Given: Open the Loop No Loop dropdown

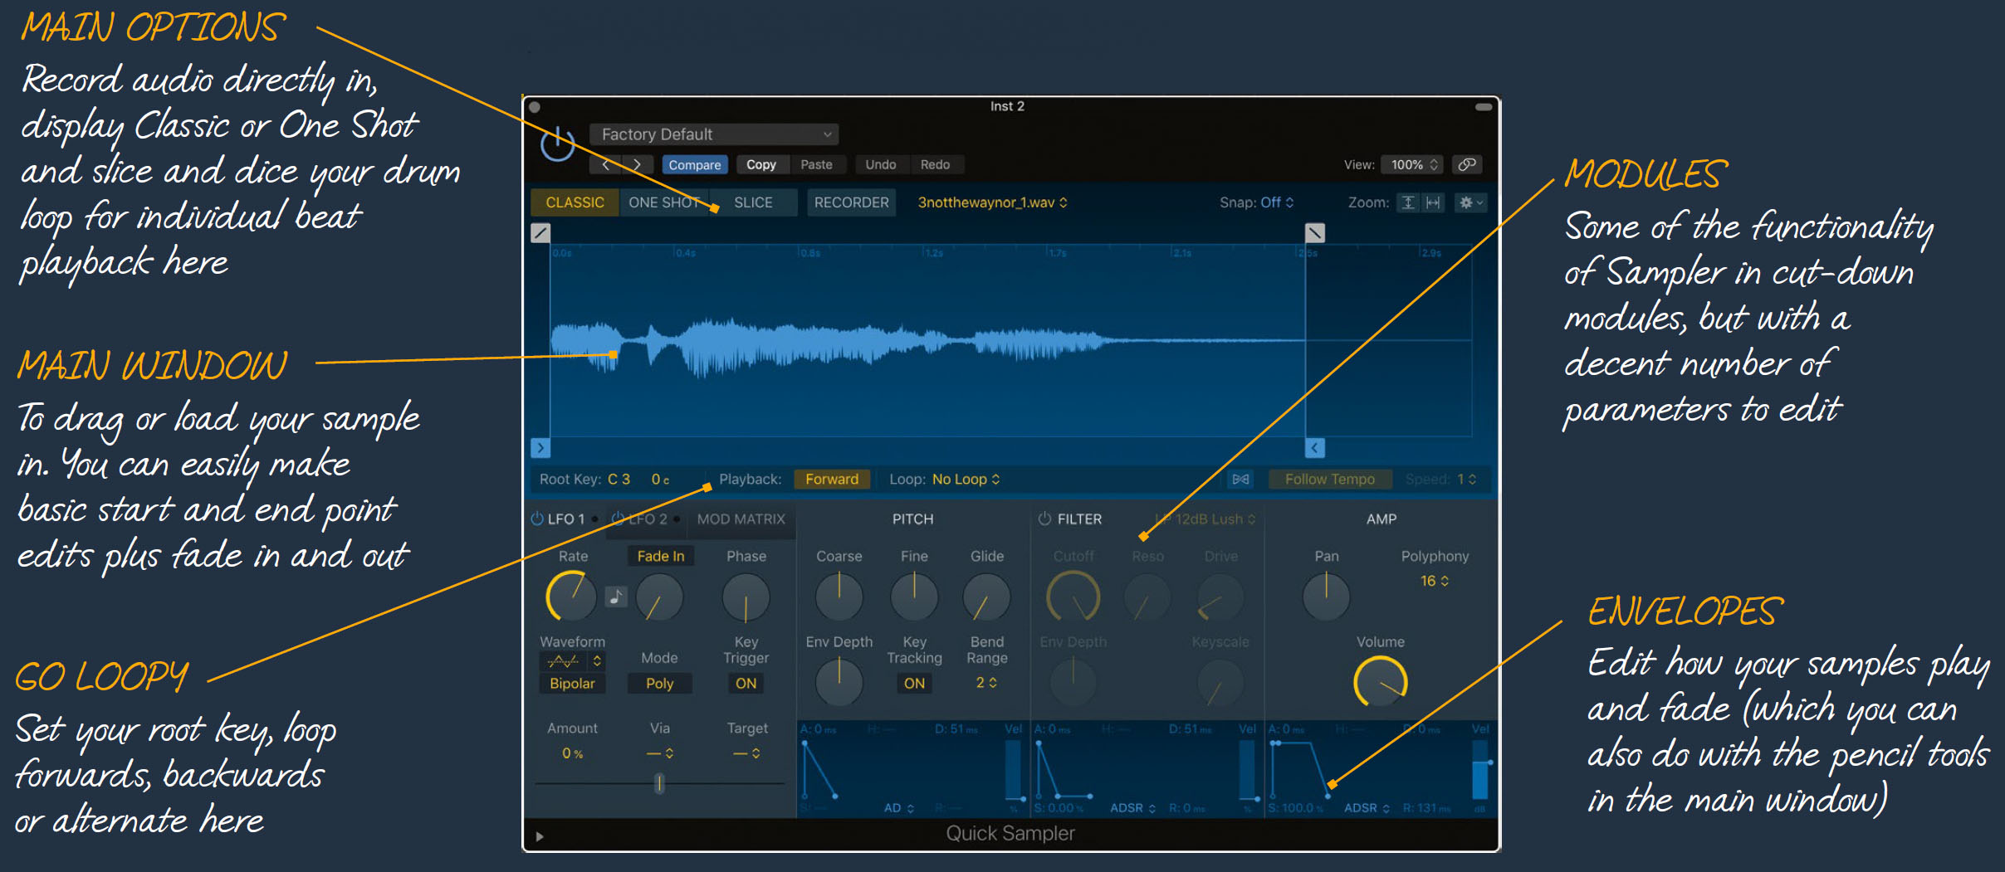Looking at the screenshot, I should tap(966, 479).
